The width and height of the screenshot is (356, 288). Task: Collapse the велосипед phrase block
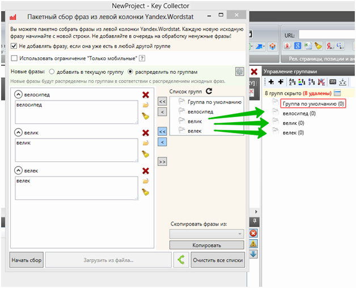pos(18,94)
